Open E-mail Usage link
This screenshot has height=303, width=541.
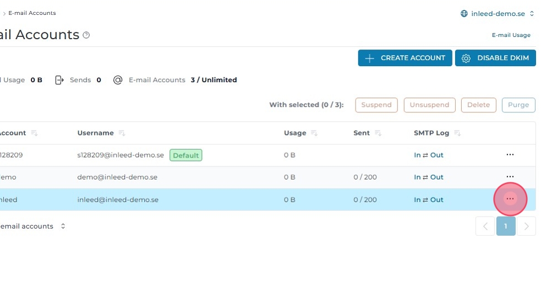point(511,35)
